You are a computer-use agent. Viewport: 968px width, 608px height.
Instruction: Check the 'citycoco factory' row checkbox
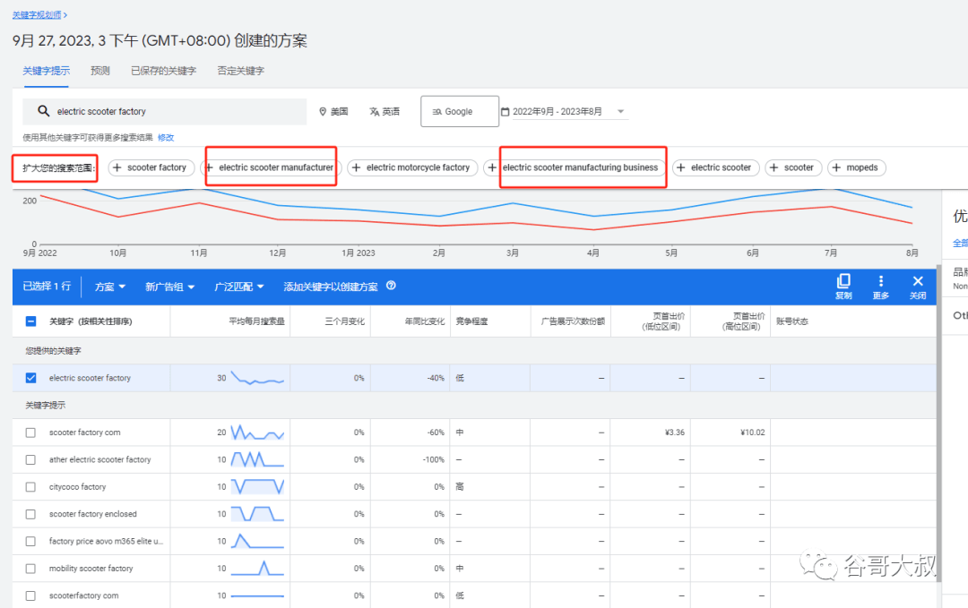coord(30,487)
